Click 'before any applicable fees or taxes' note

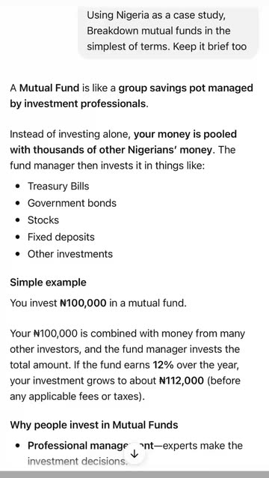click(126, 389)
